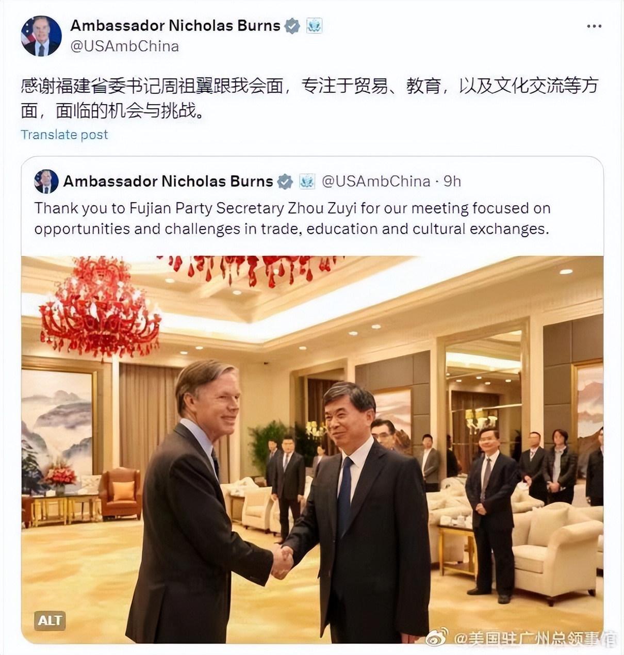624x655 pixels.
Task: Click the @USAmbChina handle in quoted post
Action: click(376, 182)
